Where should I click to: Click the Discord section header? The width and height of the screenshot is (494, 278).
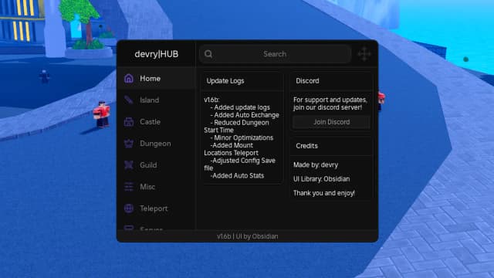tap(307, 80)
